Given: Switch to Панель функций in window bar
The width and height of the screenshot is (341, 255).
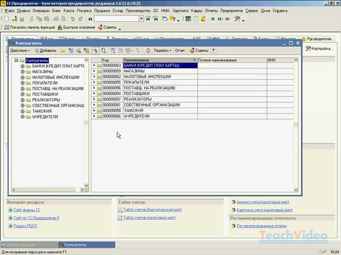Looking at the screenshot, I should (x=29, y=245).
